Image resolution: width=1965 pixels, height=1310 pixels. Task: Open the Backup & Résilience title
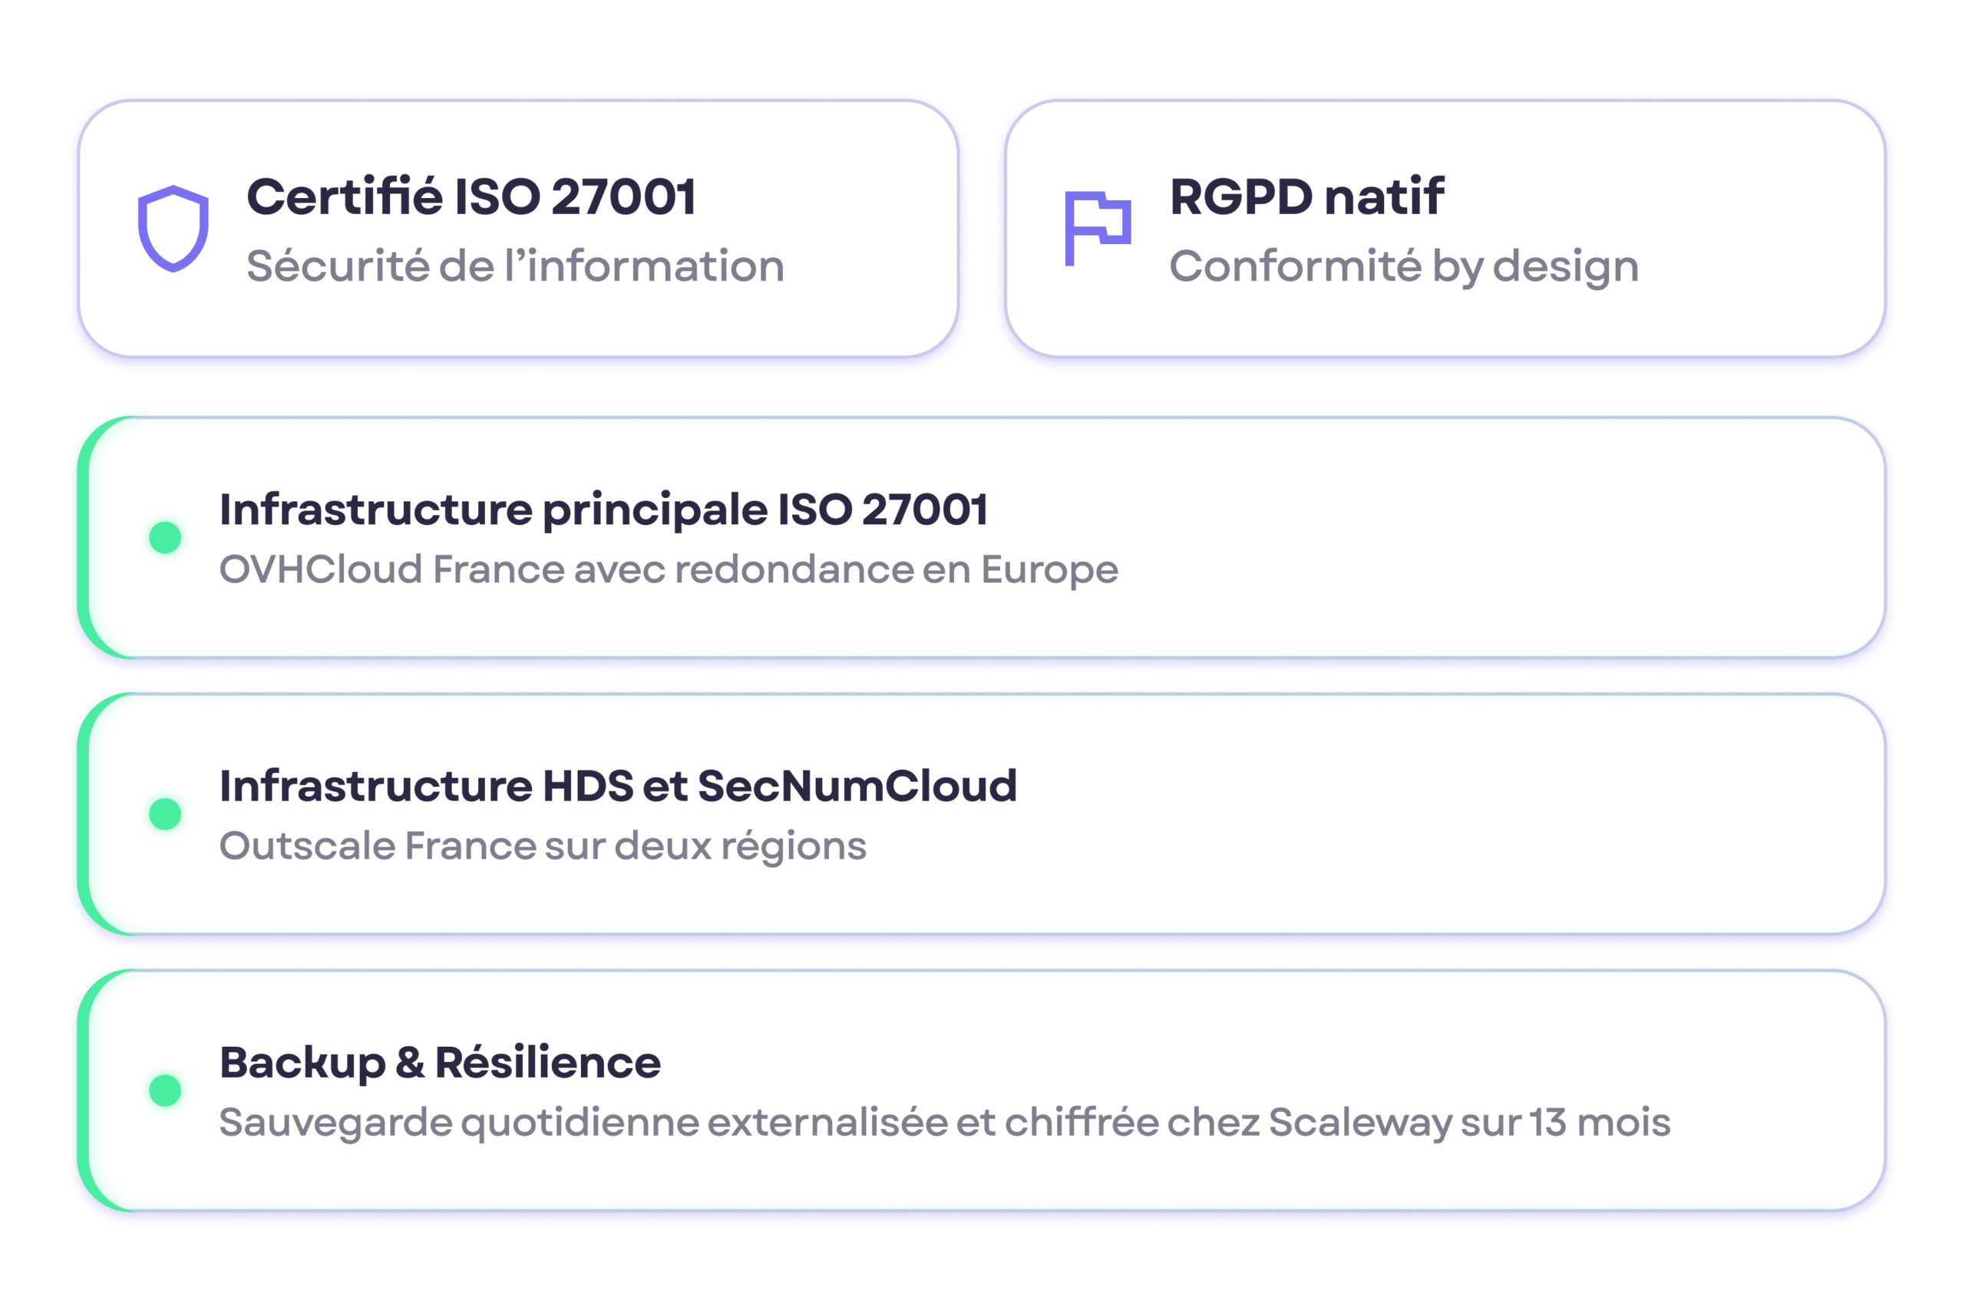point(441,1063)
